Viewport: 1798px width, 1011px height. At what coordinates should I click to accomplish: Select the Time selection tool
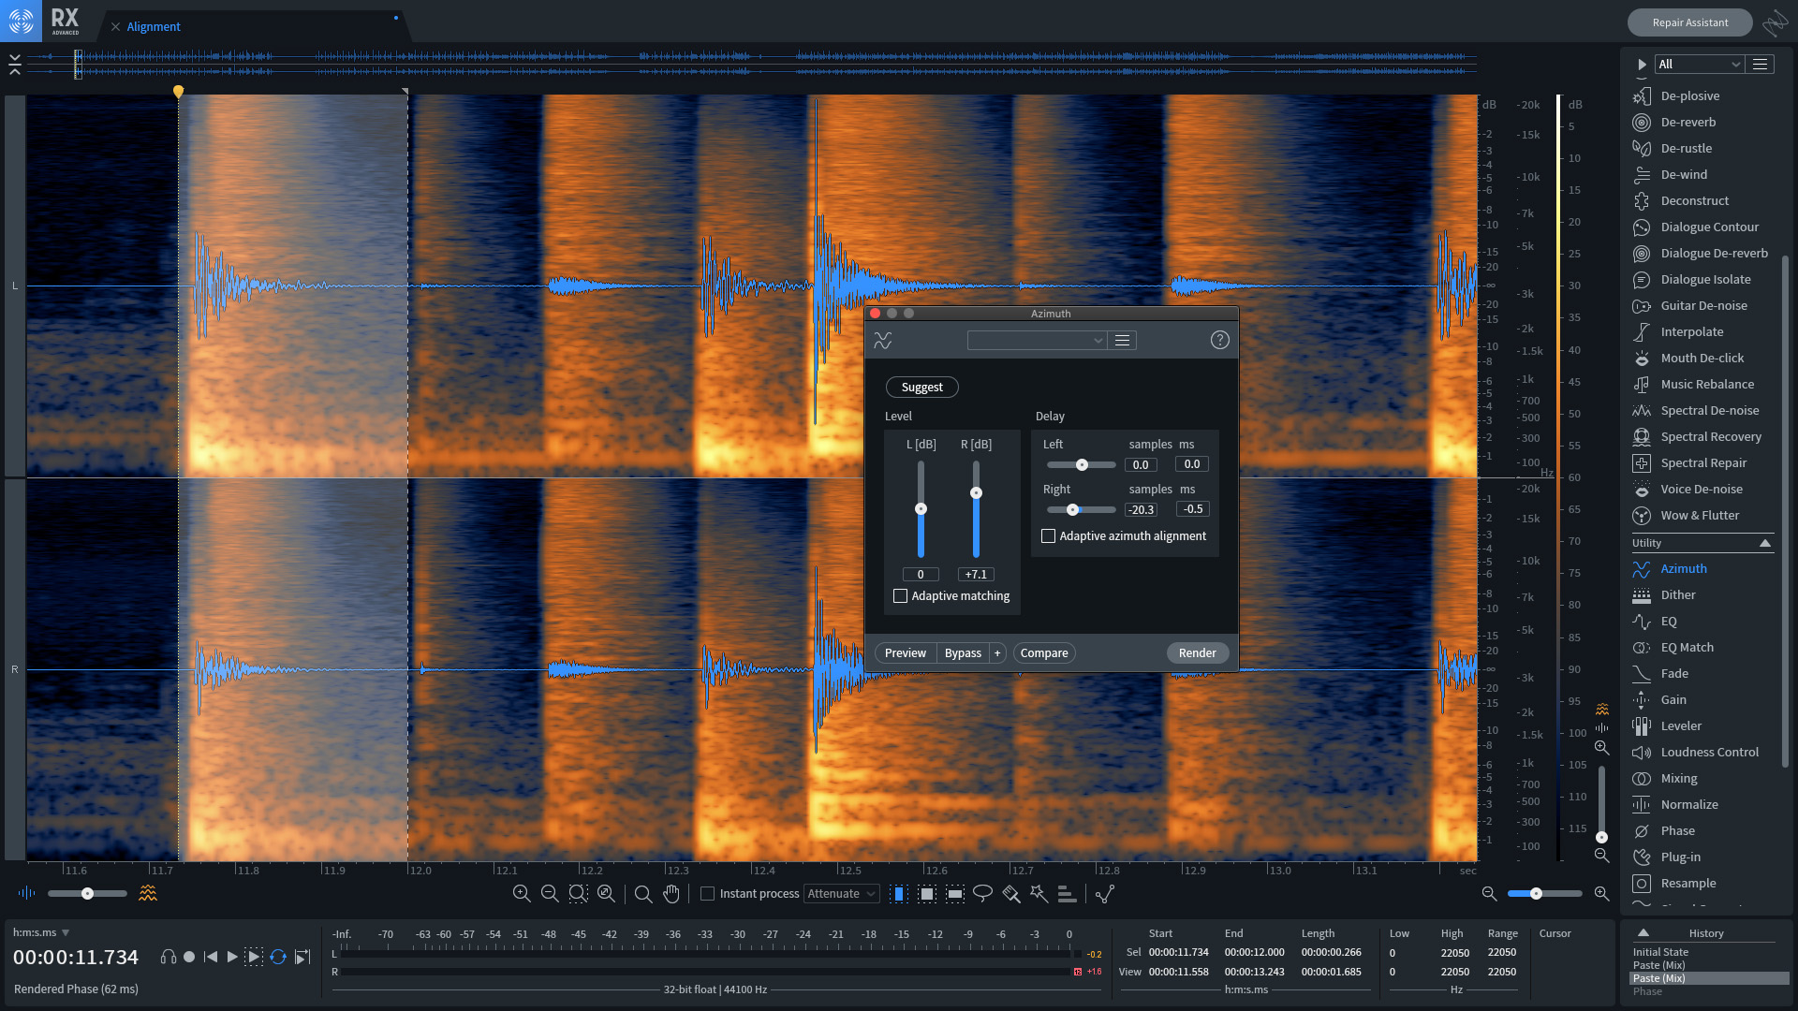pos(899,894)
